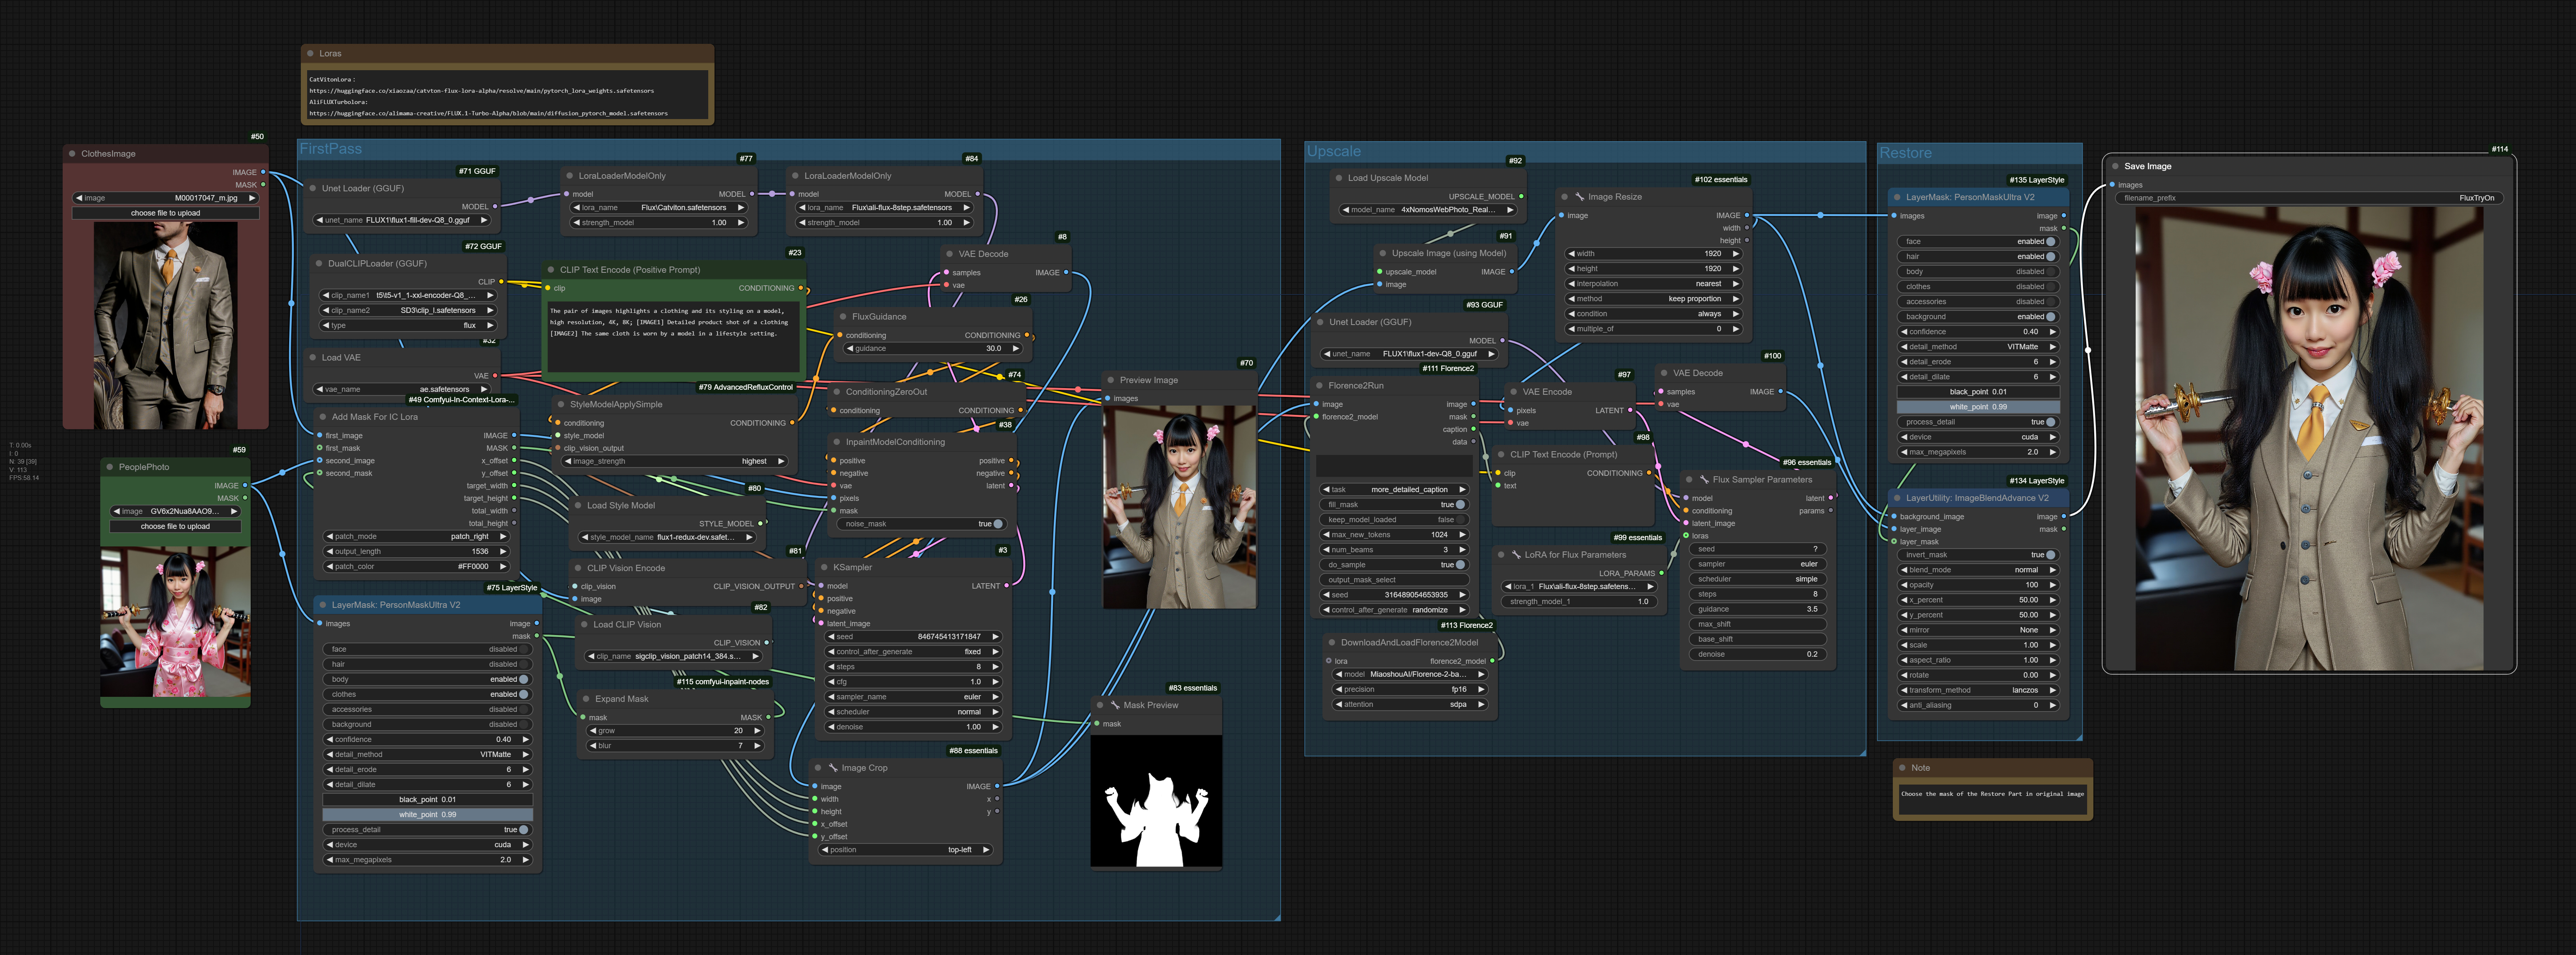Click the collapse dot of Expand Mask node
The height and width of the screenshot is (955, 2576).
[x=585, y=699]
